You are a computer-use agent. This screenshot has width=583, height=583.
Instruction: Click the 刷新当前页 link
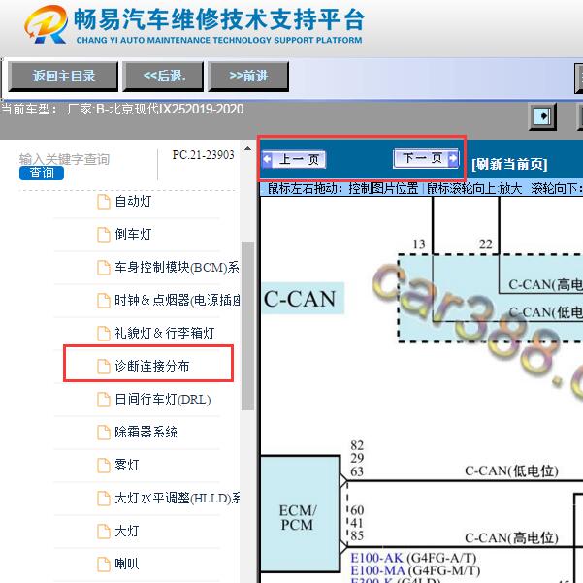(509, 164)
